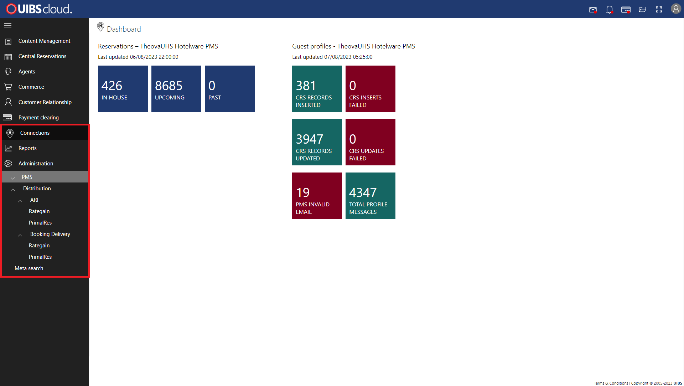
Task: Click the Connections pin icon in sidebar
Action: pyautogui.click(x=10, y=133)
